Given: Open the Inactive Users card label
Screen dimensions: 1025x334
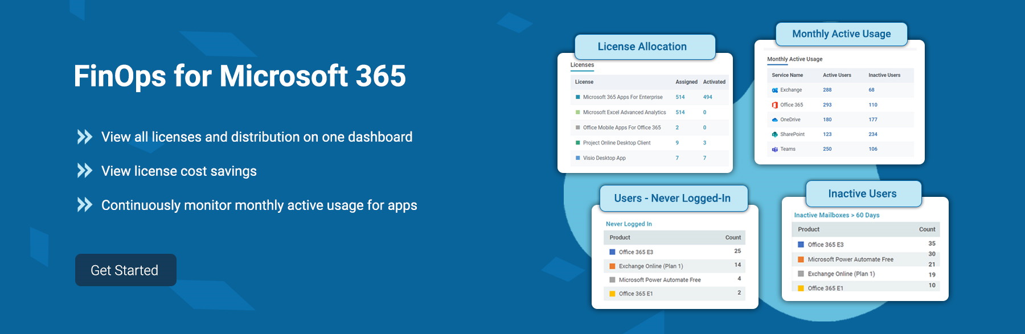Looking at the screenshot, I should [863, 194].
